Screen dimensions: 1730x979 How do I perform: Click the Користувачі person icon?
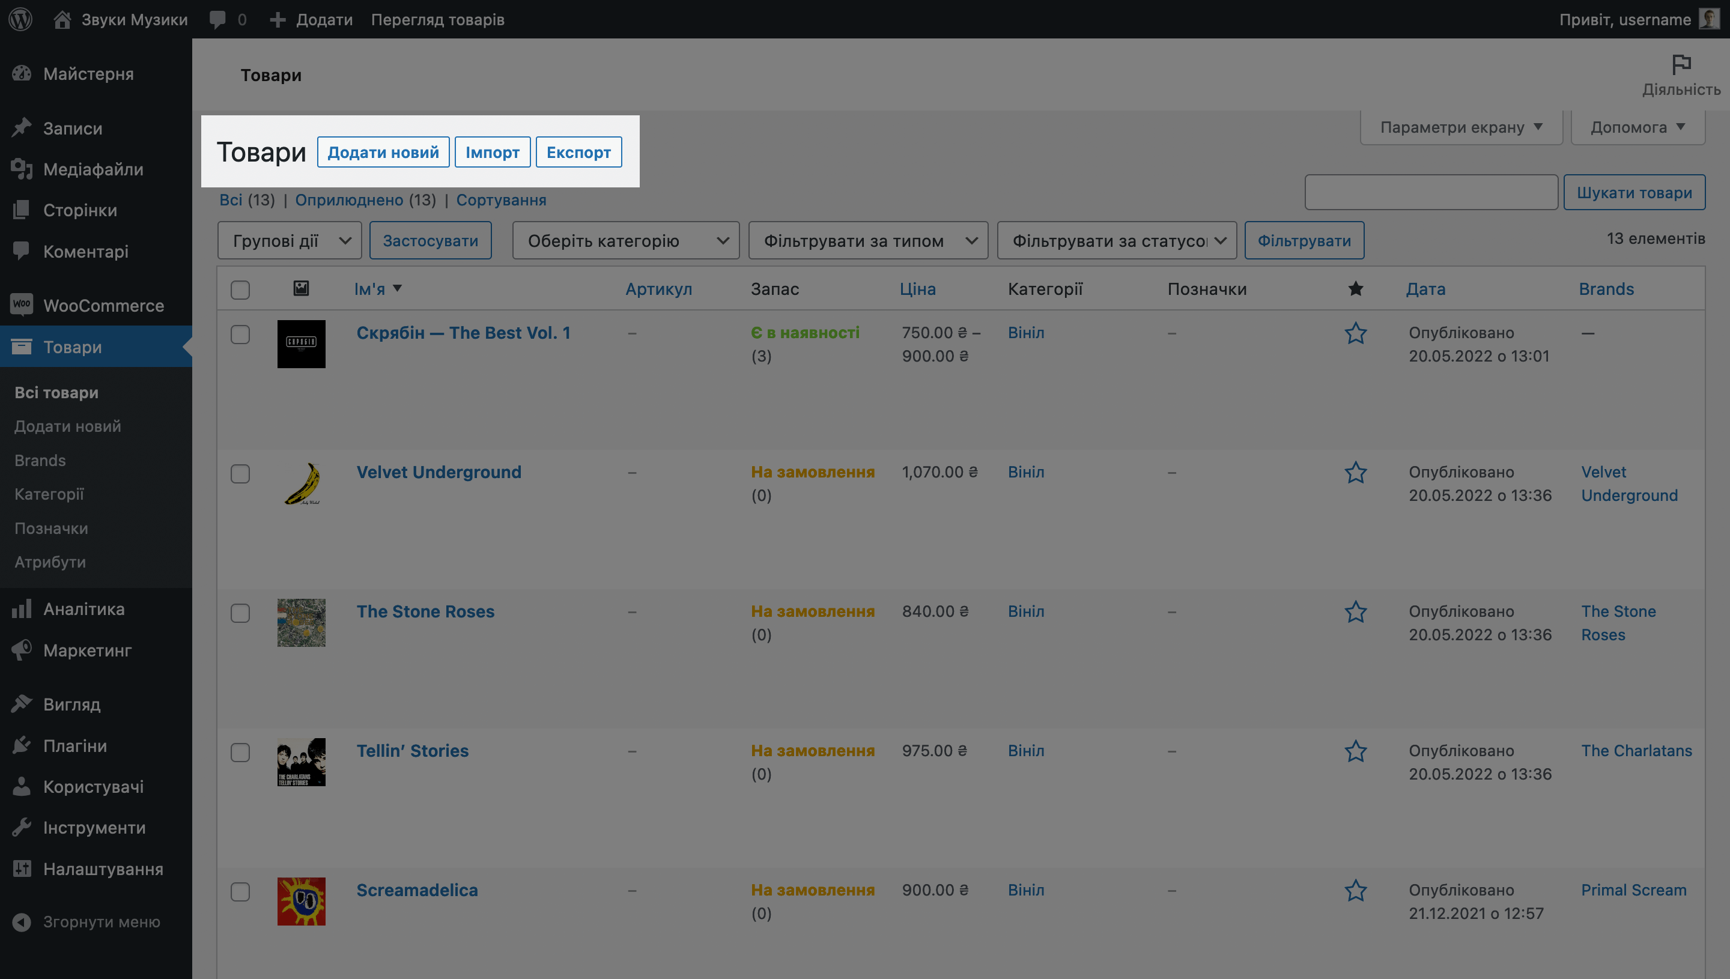tap(22, 786)
